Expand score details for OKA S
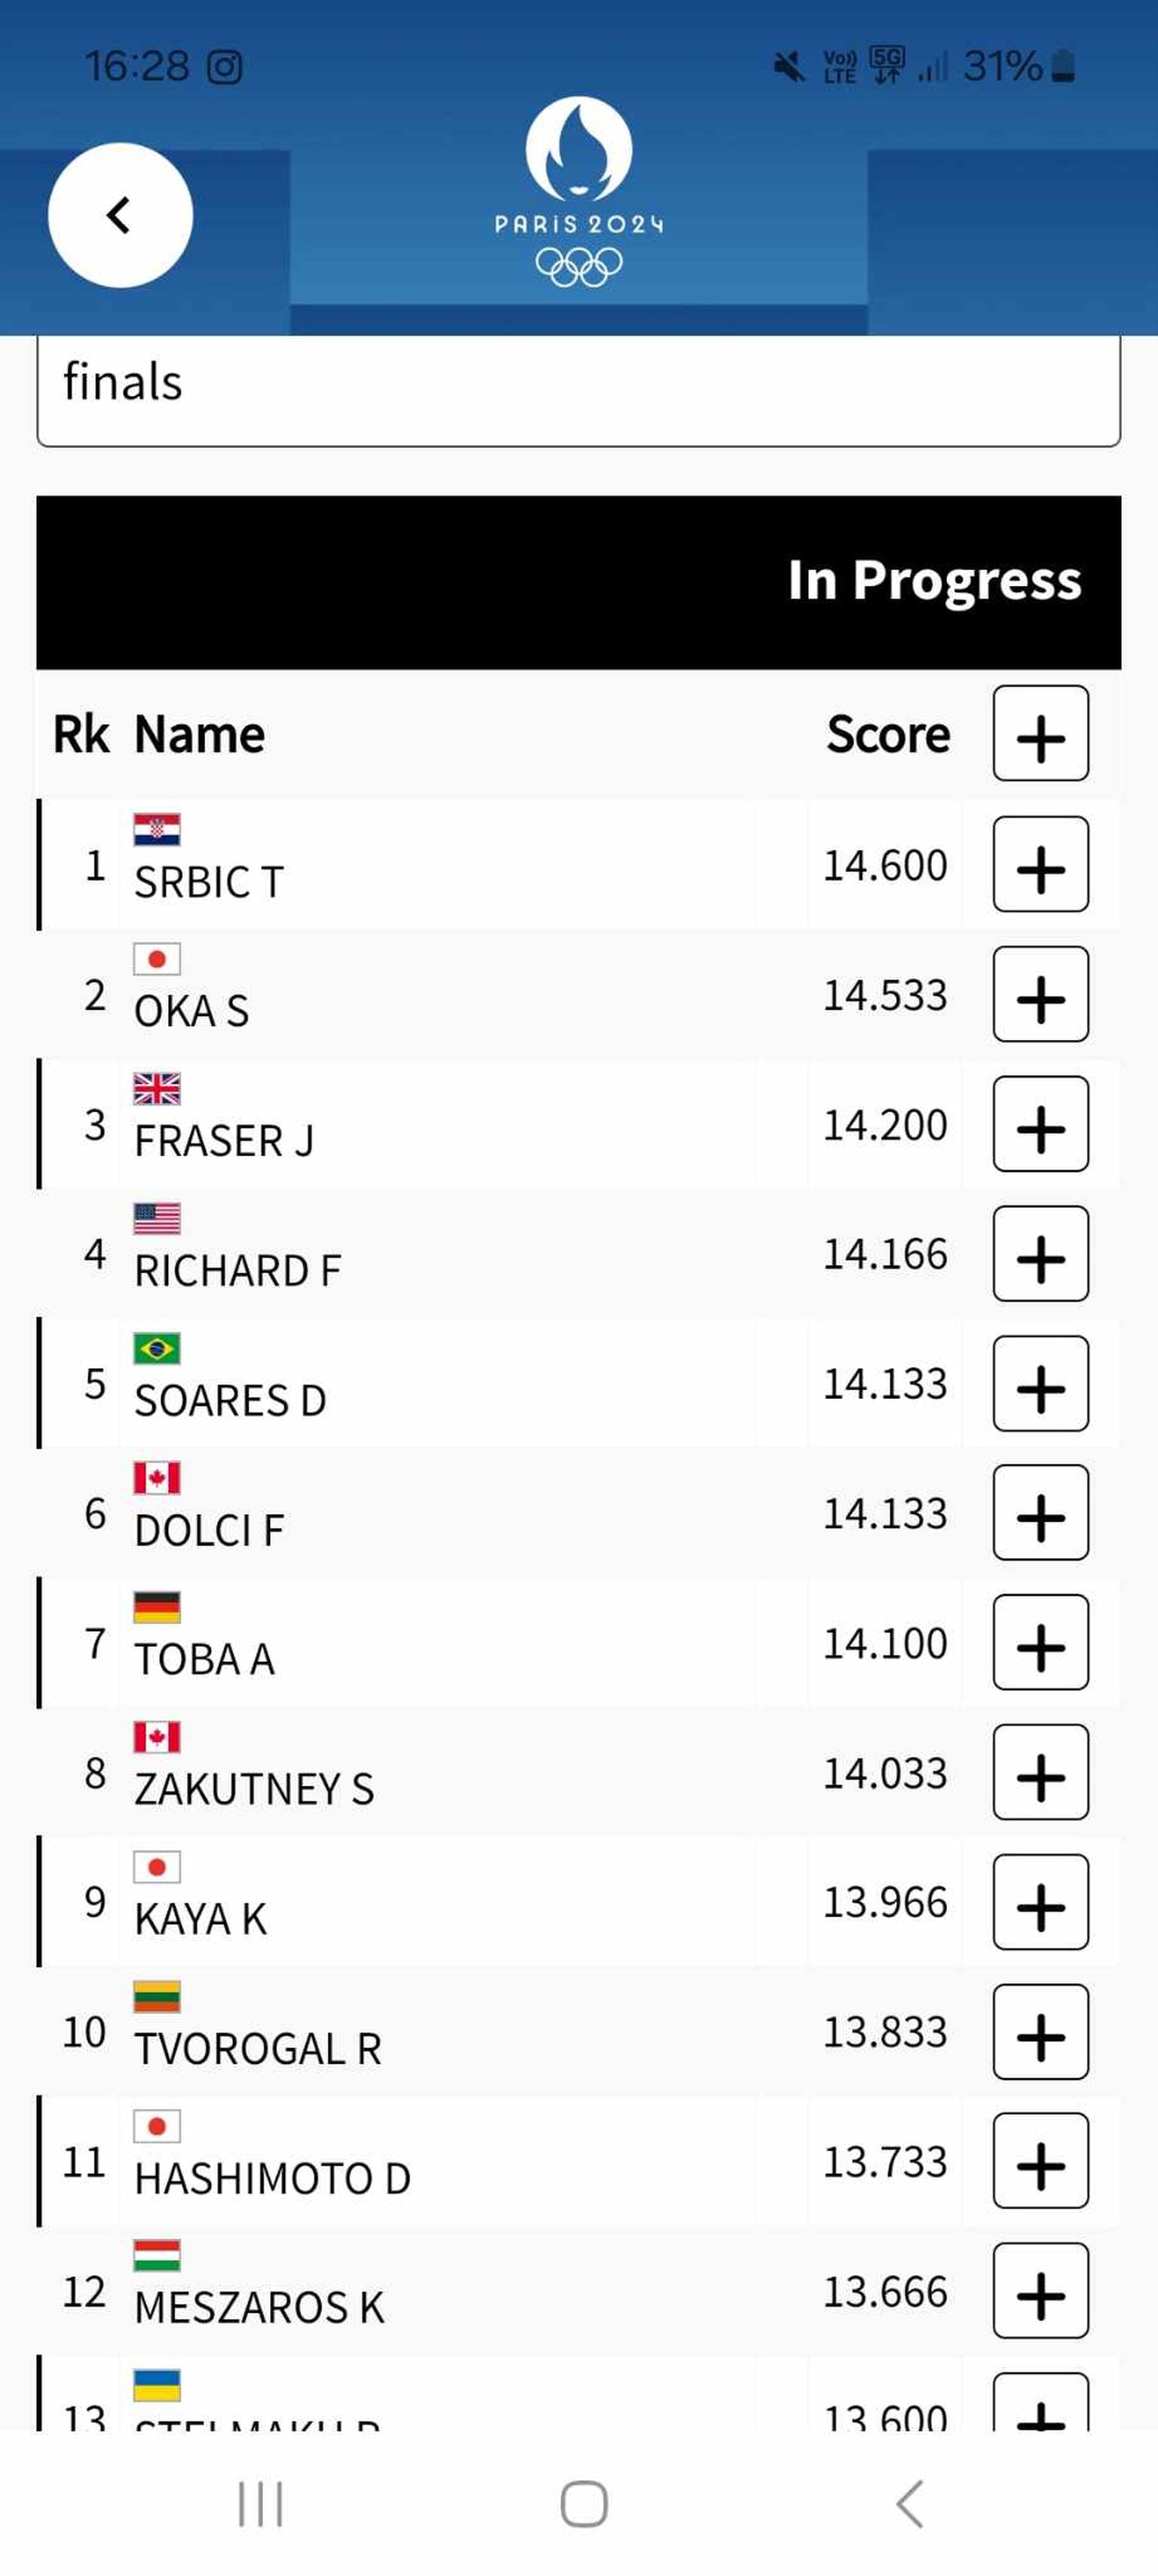Image resolution: width=1158 pixels, height=2576 pixels. point(1040,995)
